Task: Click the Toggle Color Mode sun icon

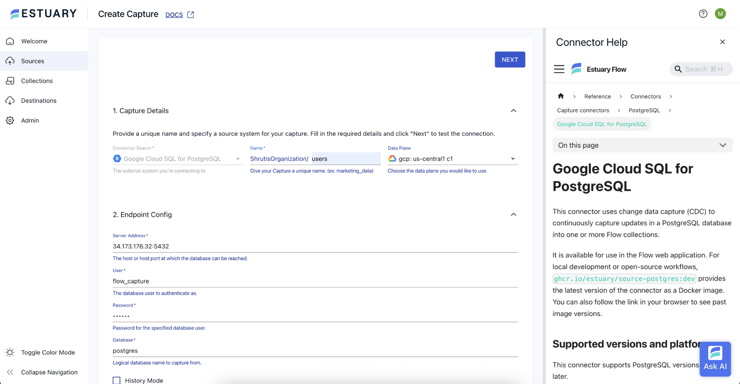Action: point(10,353)
